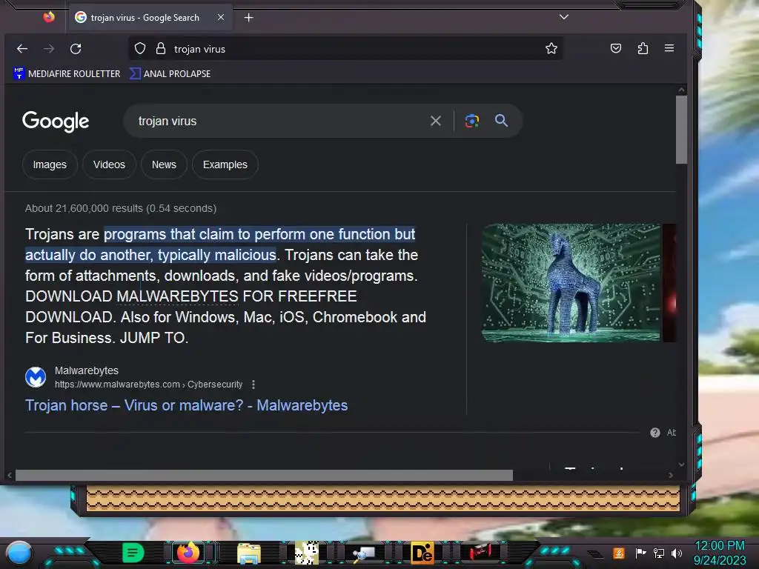The height and width of the screenshot is (569, 759).
Task: Click the page scroll up arrow
Action: tap(682, 90)
